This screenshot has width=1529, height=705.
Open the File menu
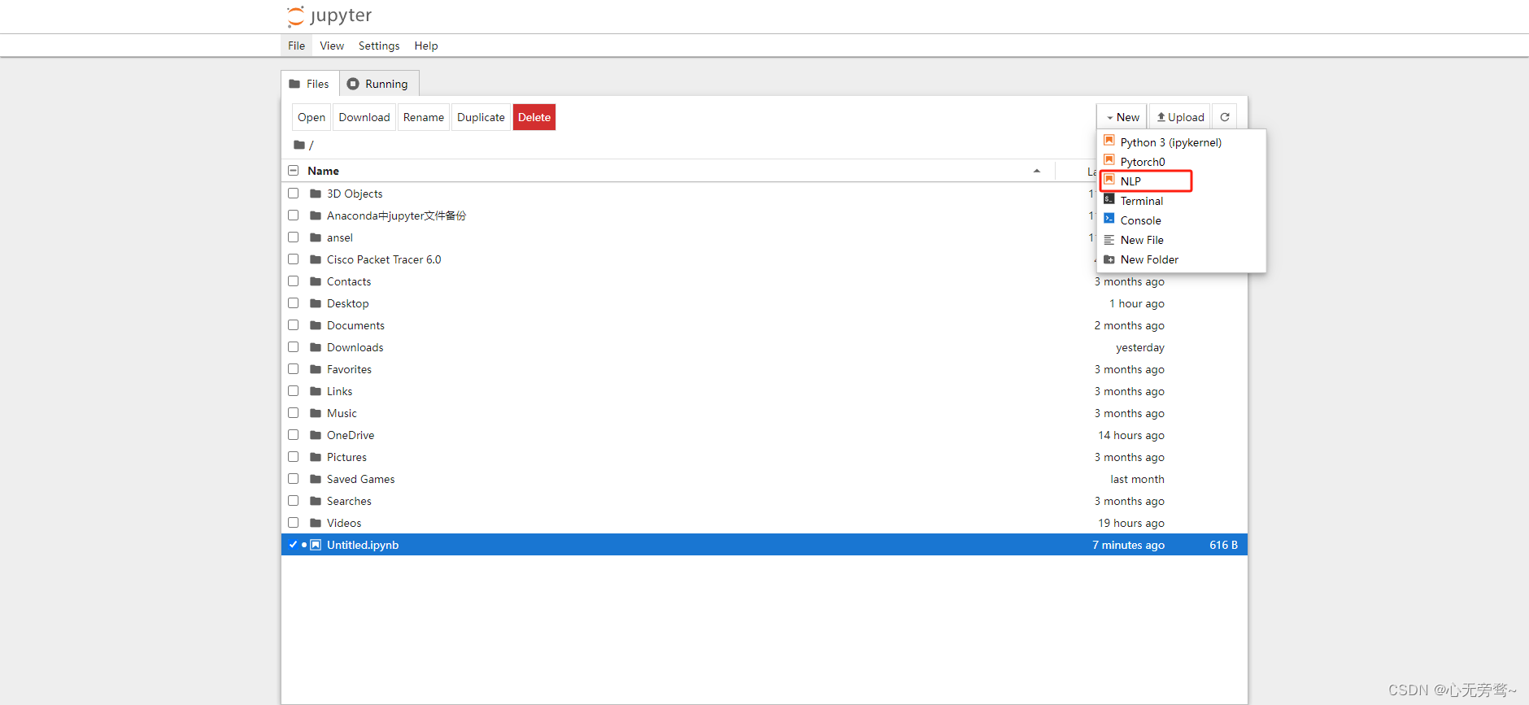click(296, 46)
